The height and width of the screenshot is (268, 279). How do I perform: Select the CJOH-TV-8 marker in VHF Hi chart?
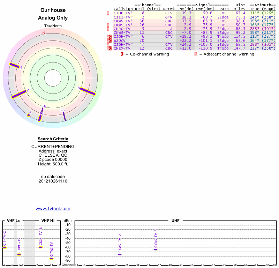tap(41, 247)
